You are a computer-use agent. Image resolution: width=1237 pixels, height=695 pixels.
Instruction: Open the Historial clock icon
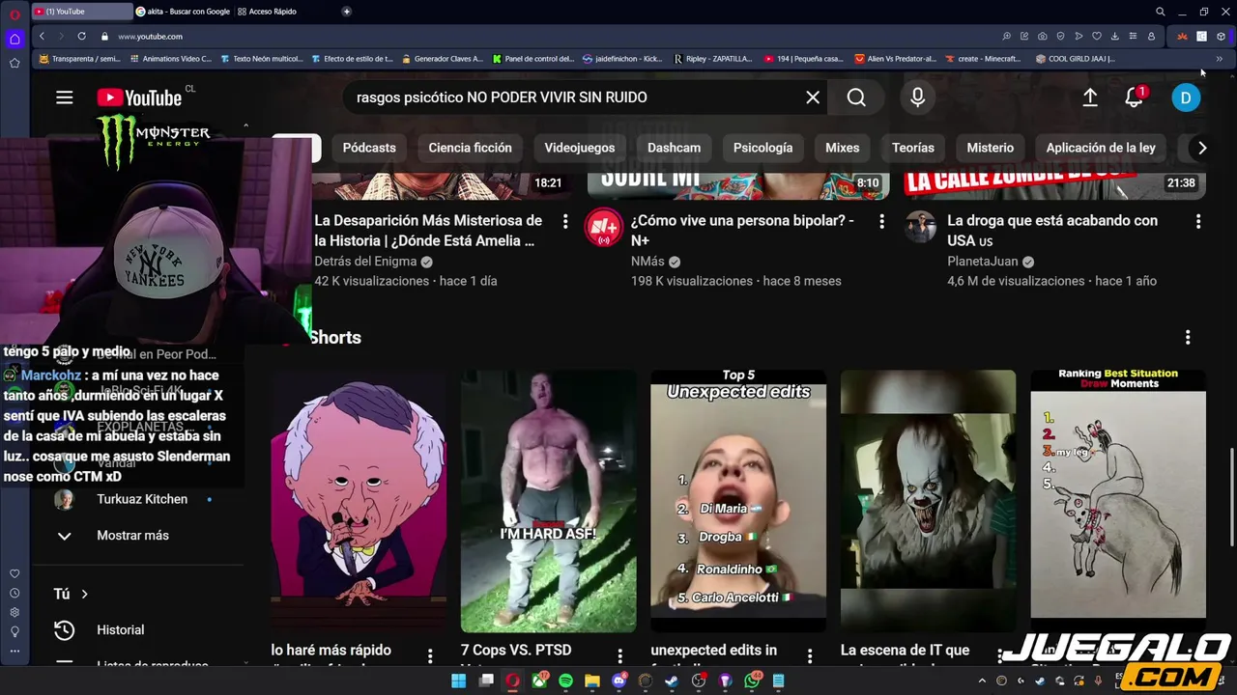point(65,630)
